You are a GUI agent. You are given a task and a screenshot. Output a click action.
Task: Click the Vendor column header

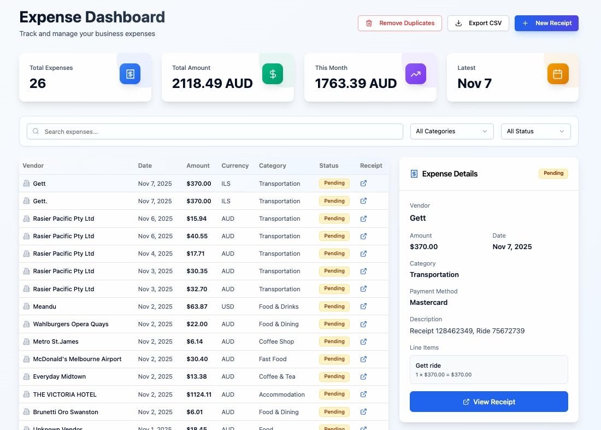(x=33, y=166)
